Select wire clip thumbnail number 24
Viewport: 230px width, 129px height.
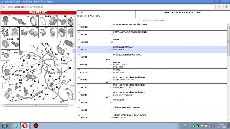(43, 21)
